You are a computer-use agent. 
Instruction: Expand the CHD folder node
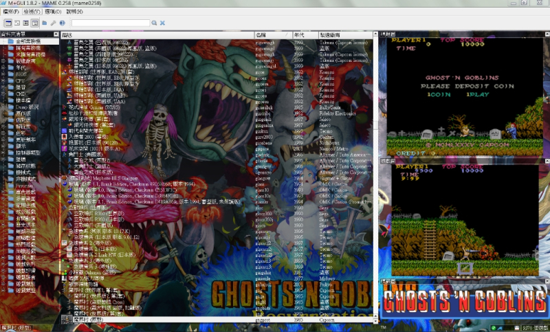tap(3, 93)
